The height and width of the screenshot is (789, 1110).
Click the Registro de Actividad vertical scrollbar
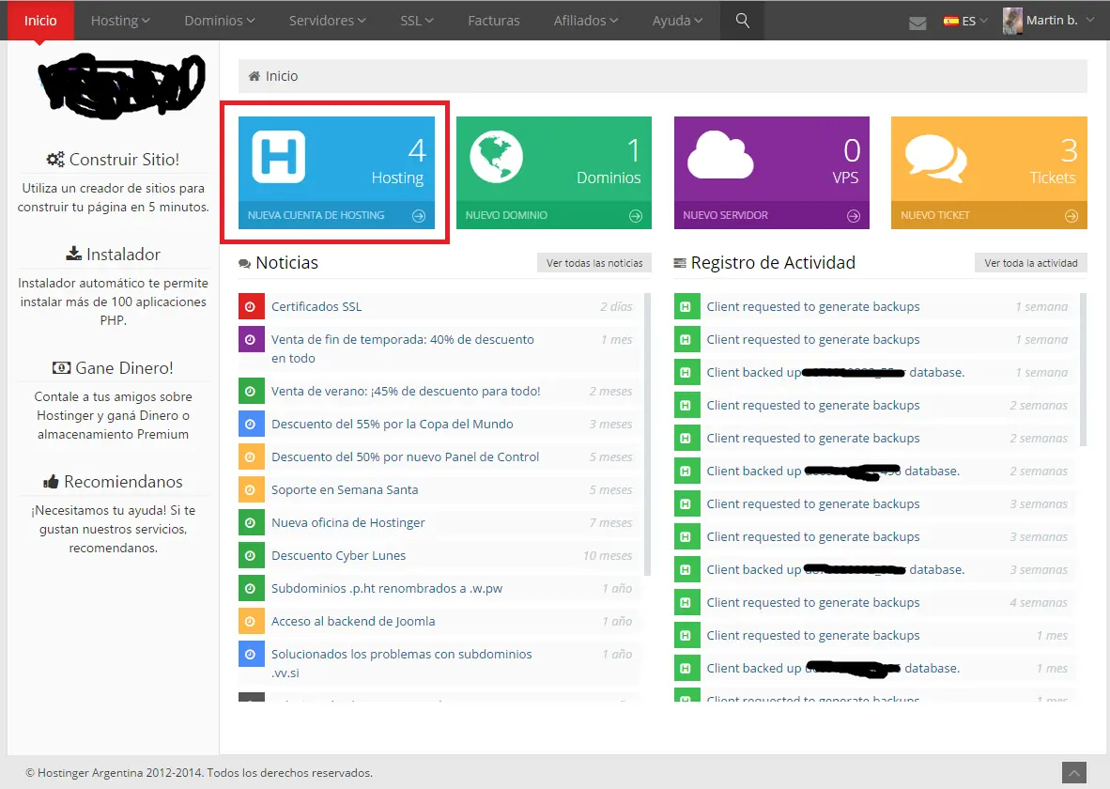pos(1083,369)
